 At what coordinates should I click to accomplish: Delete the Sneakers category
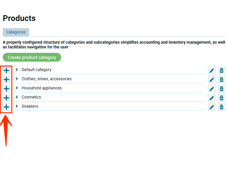(222, 107)
